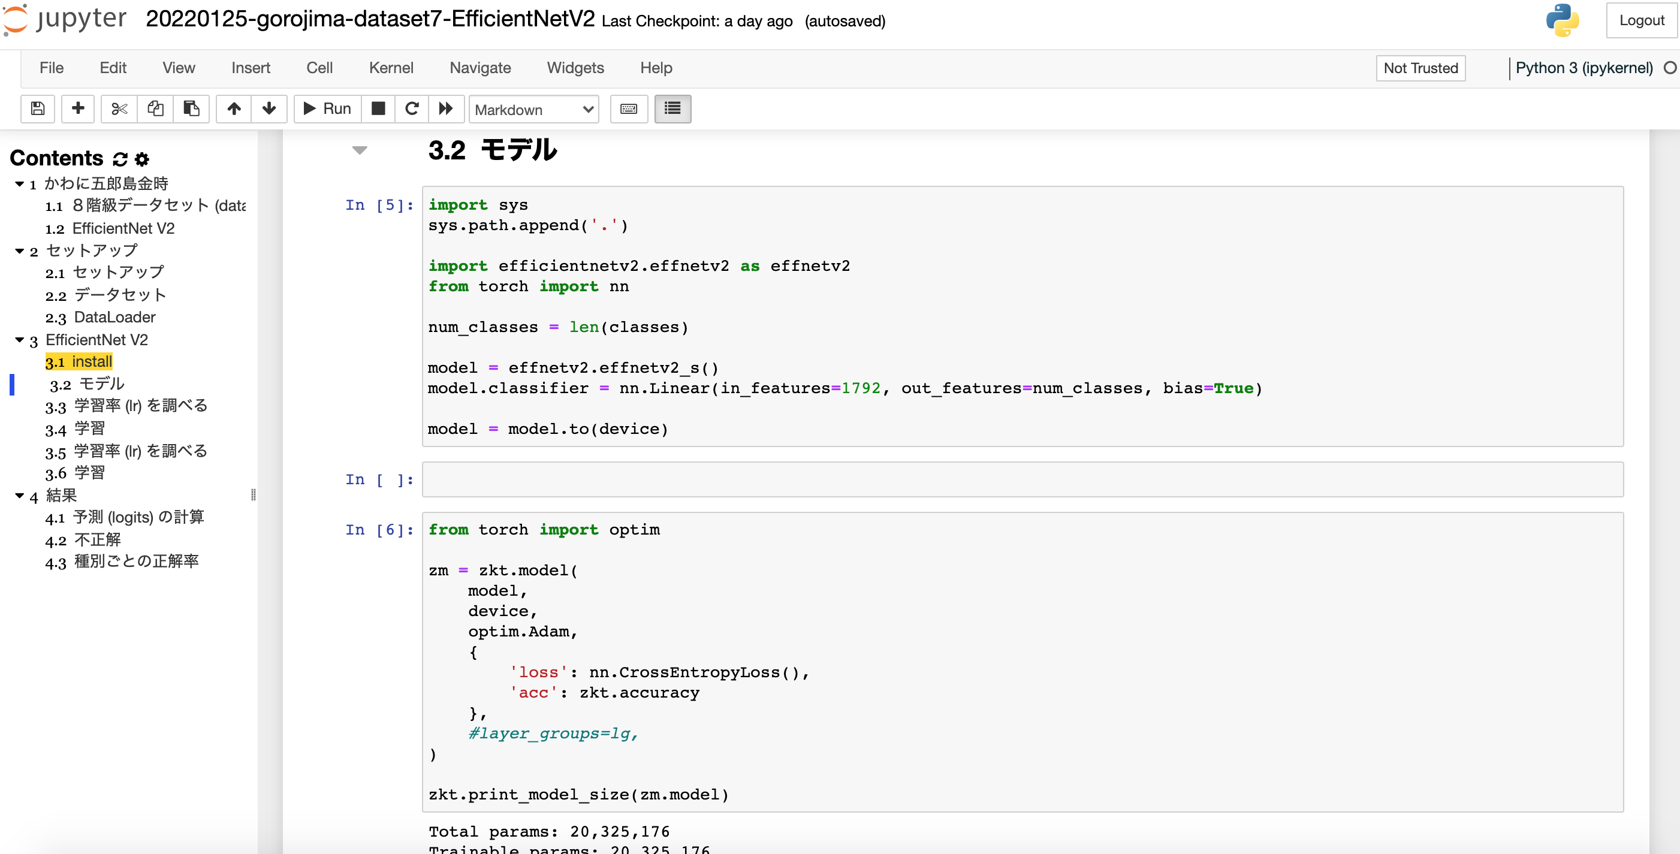Viewport: 1680px width, 854px height.
Task: Click the Jupyter logo
Action: click(x=65, y=20)
